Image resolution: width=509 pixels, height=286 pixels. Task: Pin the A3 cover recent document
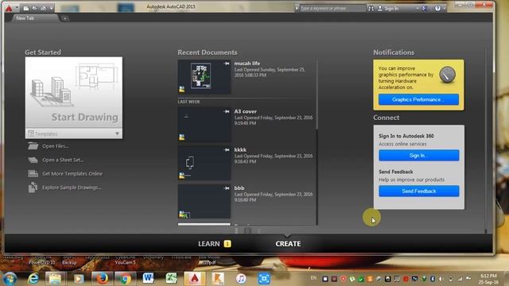click(x=227, y=111)
